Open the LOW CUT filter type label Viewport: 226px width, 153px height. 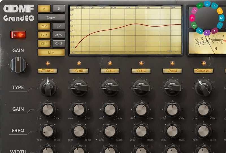(47, 71)
